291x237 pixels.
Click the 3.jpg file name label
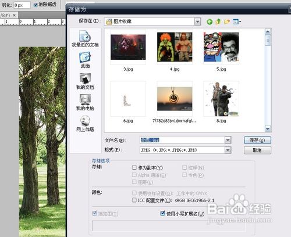[128, 69]
